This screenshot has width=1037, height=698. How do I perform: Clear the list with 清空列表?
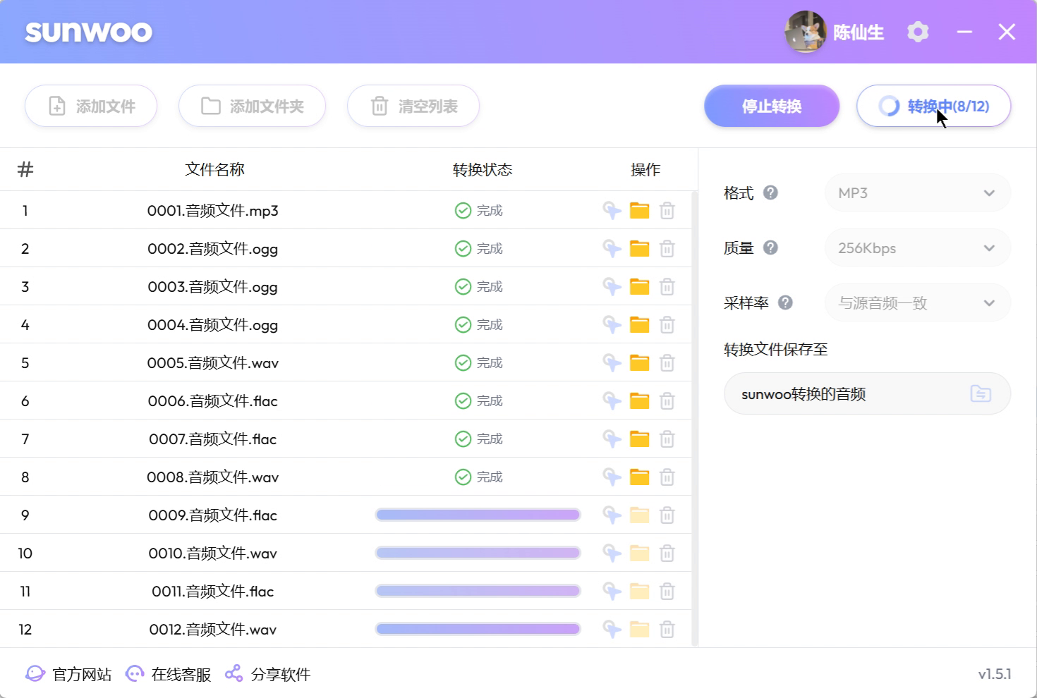[x=413, y=106]
